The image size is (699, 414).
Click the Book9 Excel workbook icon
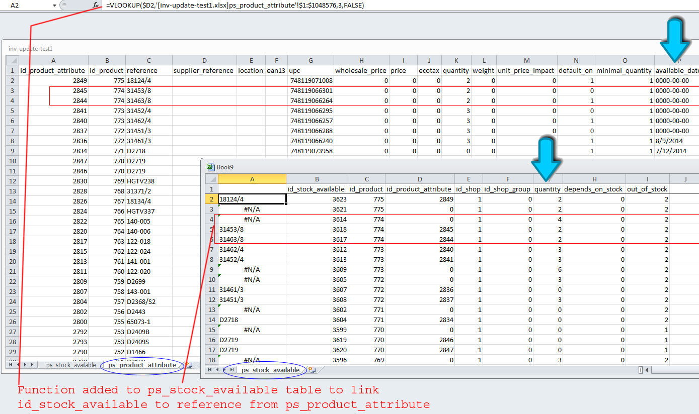click(x=211, y=167)
